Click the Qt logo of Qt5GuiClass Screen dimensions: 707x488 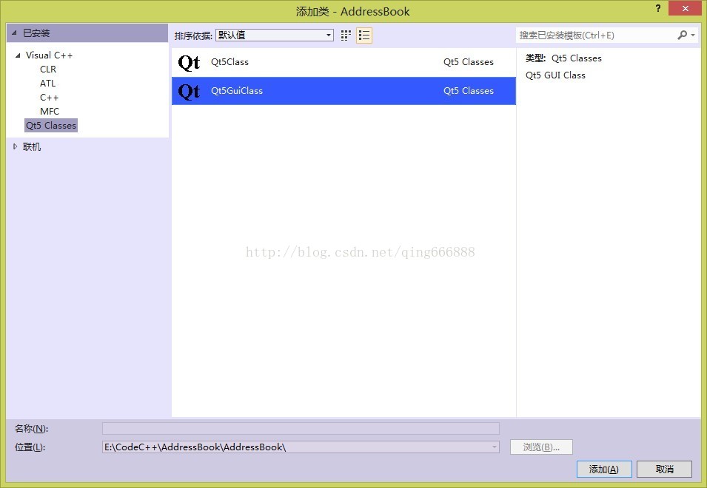189,91
